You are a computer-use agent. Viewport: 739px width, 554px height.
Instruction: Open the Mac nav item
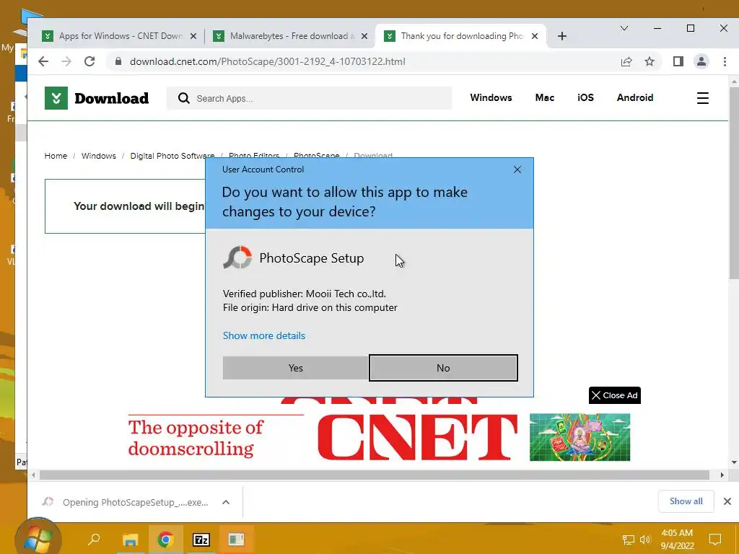tap(544, 97)
